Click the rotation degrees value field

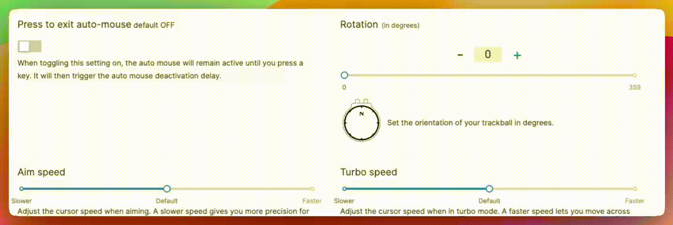[x=488, y=55]
